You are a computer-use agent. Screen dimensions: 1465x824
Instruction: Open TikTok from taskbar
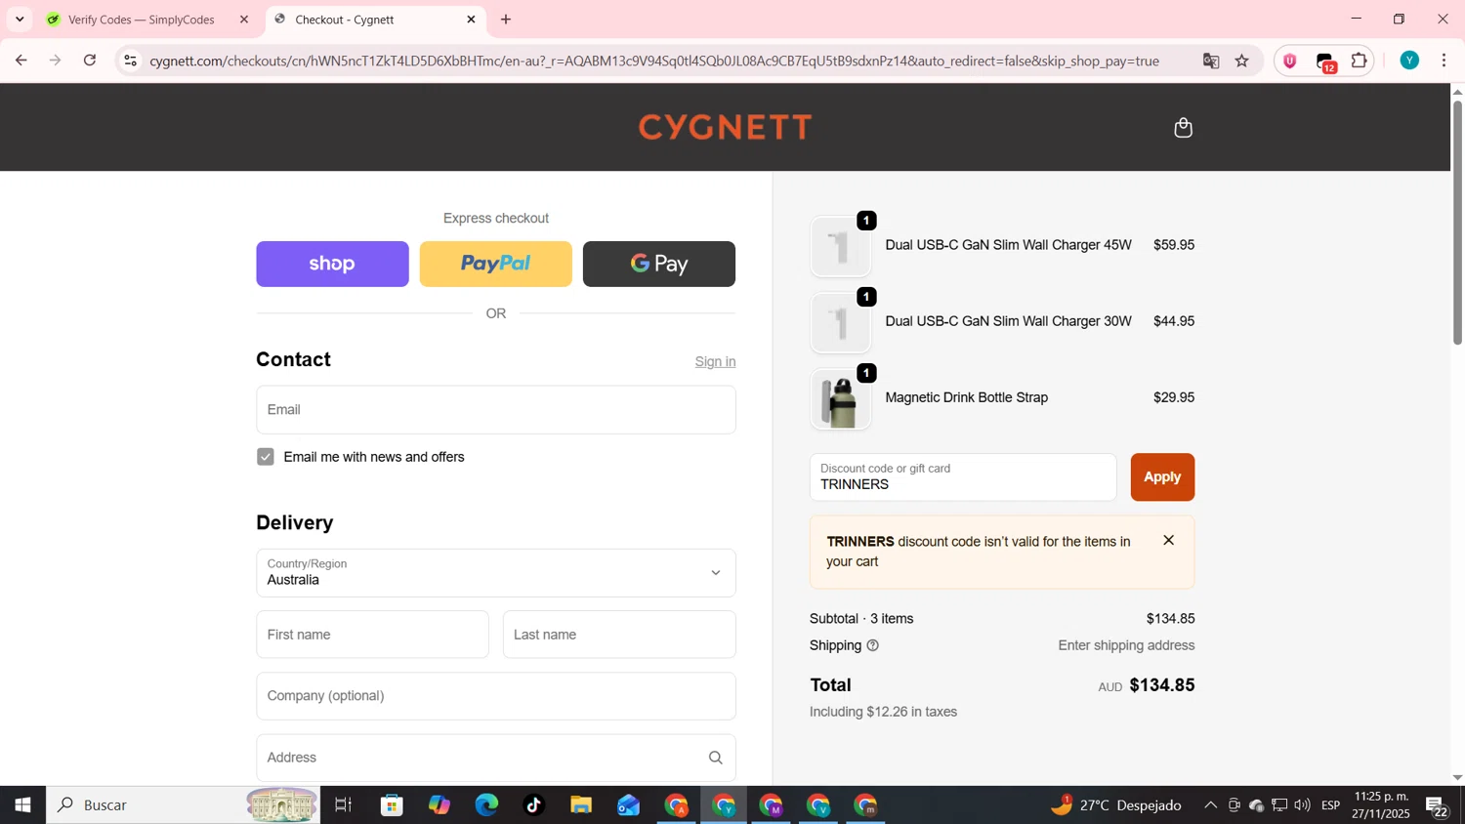[x=533, y=805]
